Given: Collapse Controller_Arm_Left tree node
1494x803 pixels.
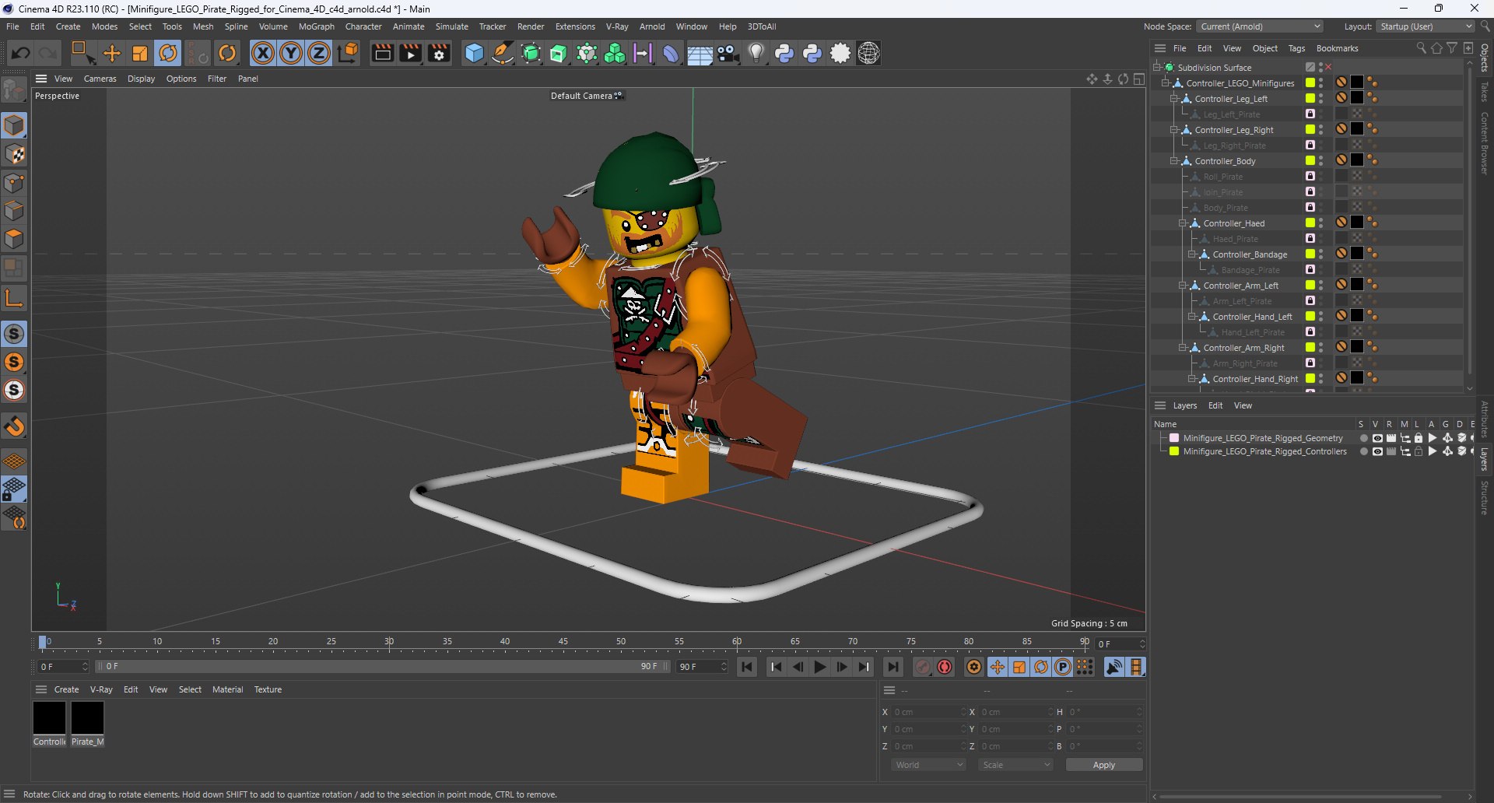Looking at the screenshot, I should tap(1183, 286).
